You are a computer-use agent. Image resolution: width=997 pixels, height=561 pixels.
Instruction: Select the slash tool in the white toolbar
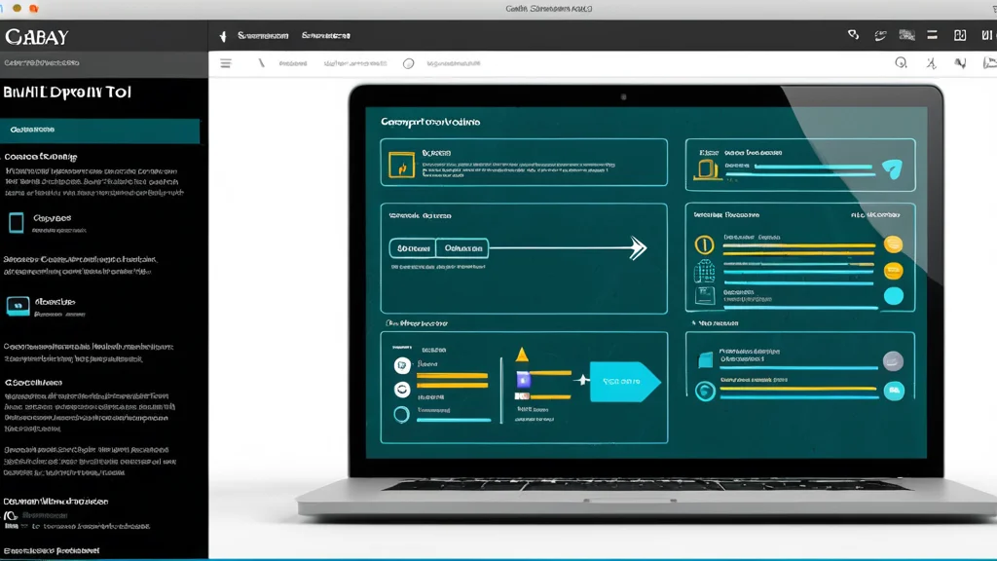tap(261, 63)
